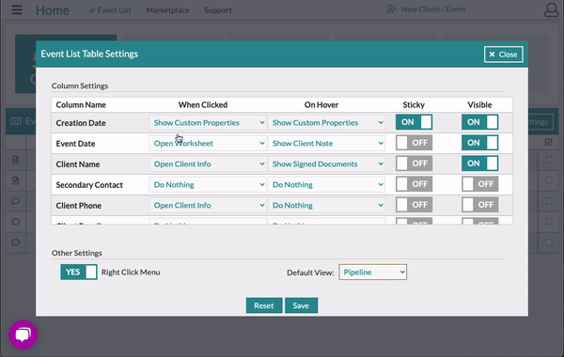Click the Save button
Viewport: 564px width, 357px height.
(x=301, y=305)
